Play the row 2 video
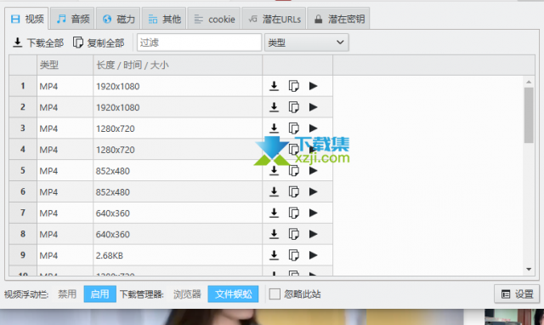 (x=314, y=107)
